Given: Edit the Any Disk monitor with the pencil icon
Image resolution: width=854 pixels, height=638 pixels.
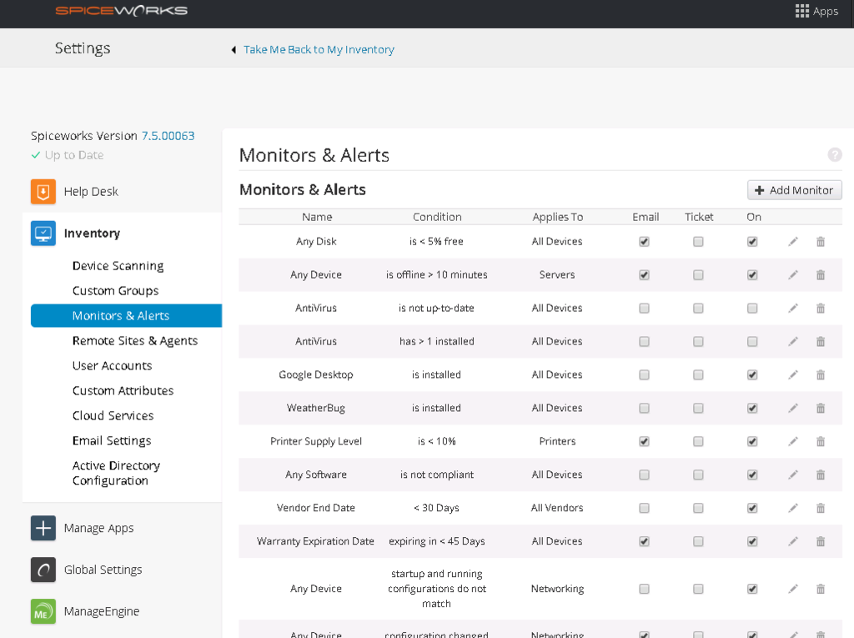Looking at the screenshot, I should [792, 241].
